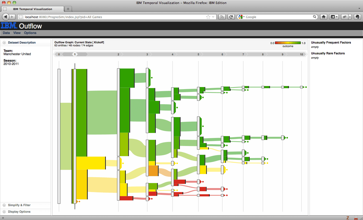Click the browser Back arrow button
The width and height of the screenshot is (363, 220).
[x=6, y=17]
